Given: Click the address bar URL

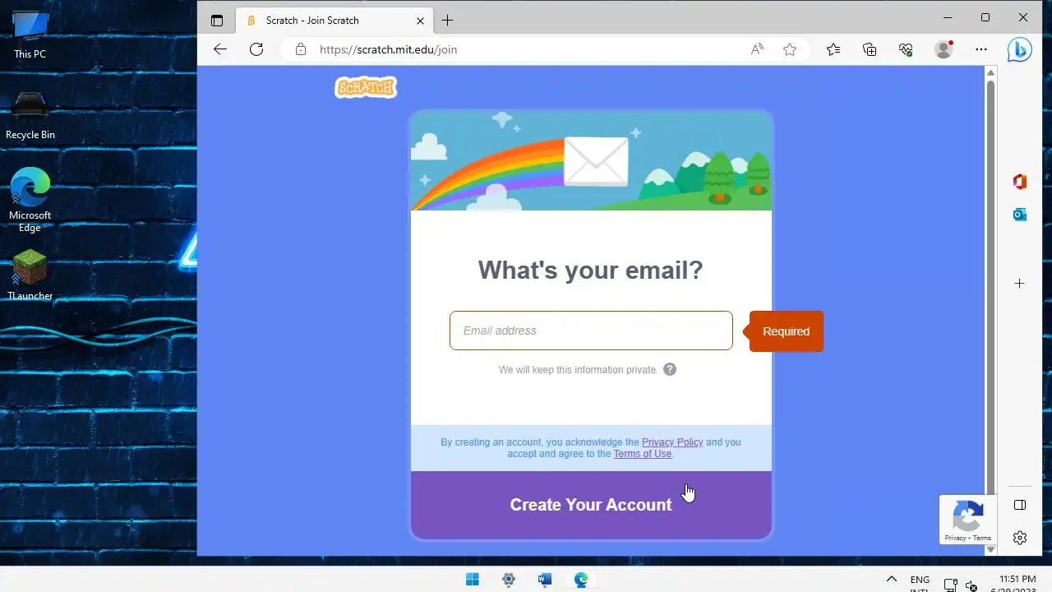Looking at the screenshot, I should click(x=388, y=49).
